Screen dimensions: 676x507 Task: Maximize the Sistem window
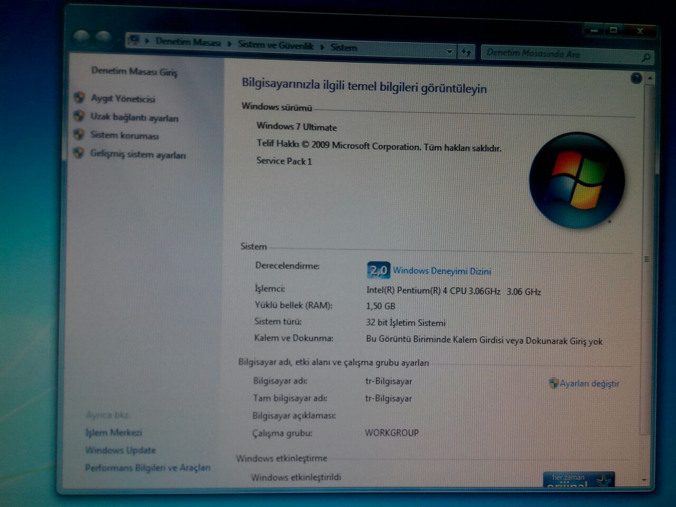[x=613, y=30]
